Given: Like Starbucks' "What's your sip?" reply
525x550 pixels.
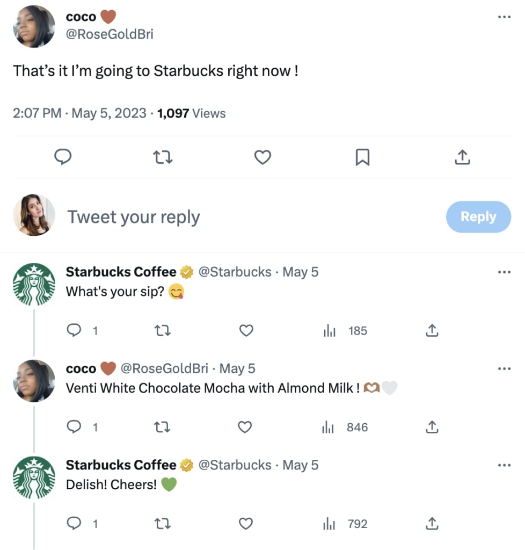Looking at the screenshot, I should [245, 330].
